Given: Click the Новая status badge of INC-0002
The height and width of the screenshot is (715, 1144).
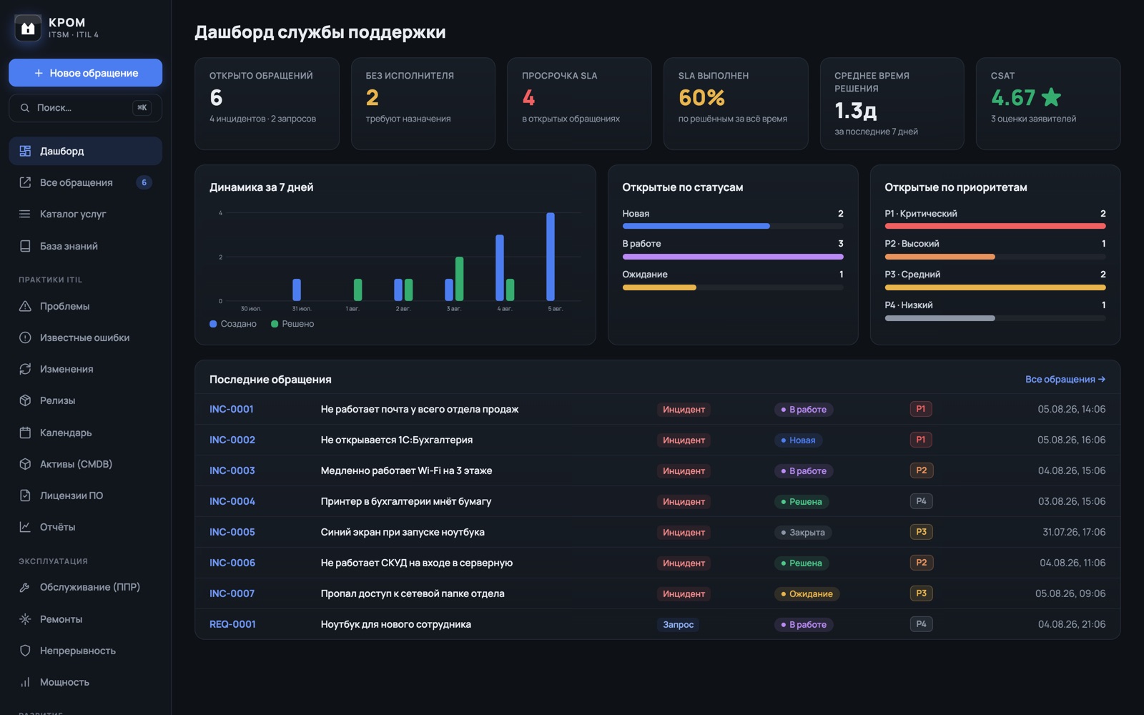Looking at the screenshot, I should (798, 440).
